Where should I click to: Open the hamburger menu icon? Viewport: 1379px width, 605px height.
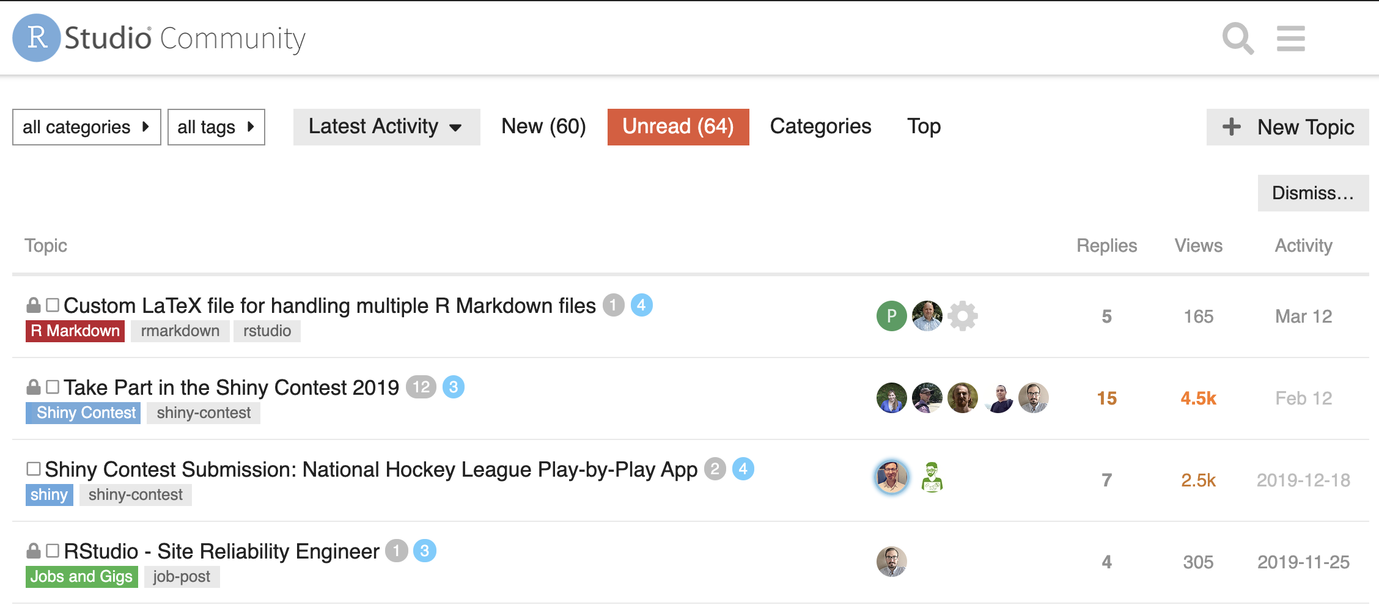[x=1291, y=38]
